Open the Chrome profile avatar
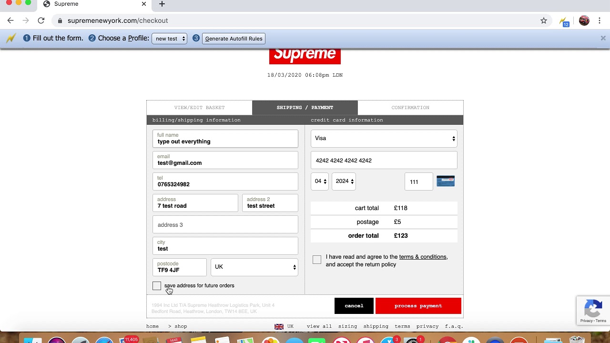 click(584, 20)
